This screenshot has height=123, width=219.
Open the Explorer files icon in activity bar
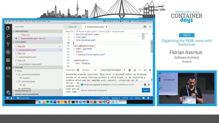click(8, 28)
